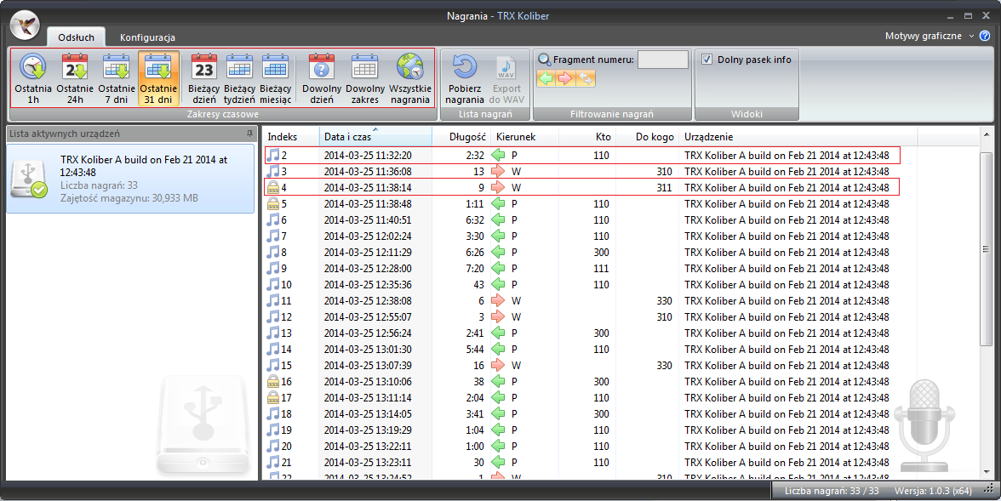1001x501 pixels.
Task: Click the lock icon of recording 4
Action: 272,188
